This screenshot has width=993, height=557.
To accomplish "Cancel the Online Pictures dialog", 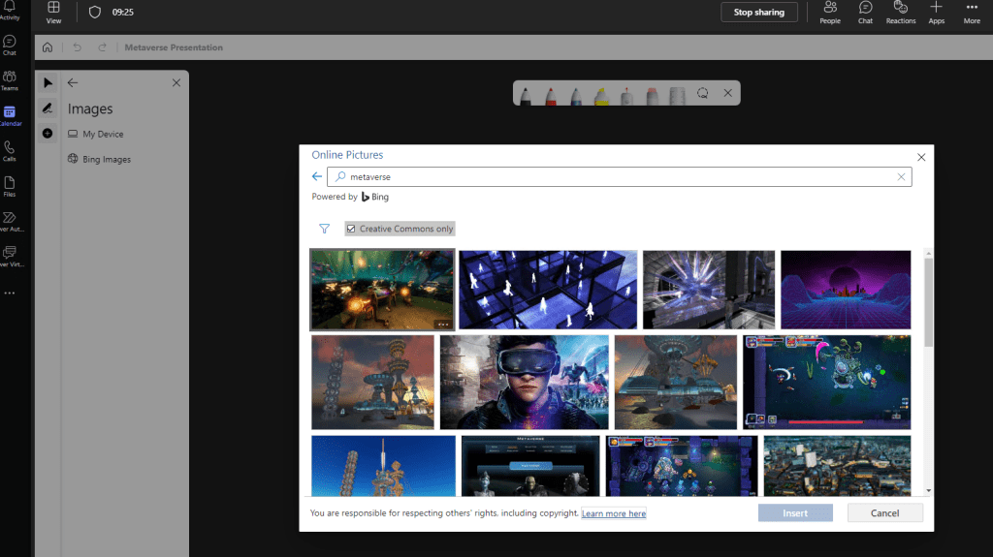I will pos(884,513).
